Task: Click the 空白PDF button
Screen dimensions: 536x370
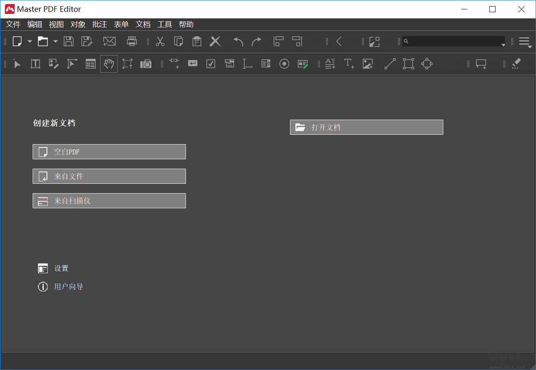Action: click(109, 152)
